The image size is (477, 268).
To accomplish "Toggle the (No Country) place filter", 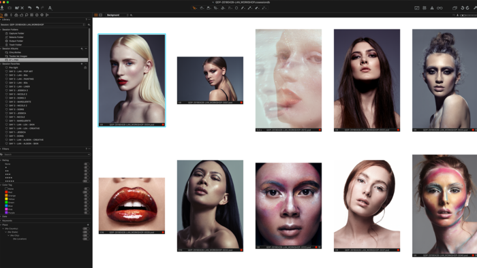I will (x=86, y=229).
